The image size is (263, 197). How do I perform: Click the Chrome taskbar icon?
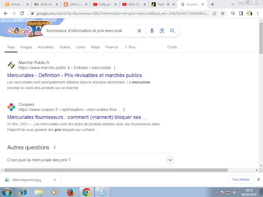coord(87,192)
